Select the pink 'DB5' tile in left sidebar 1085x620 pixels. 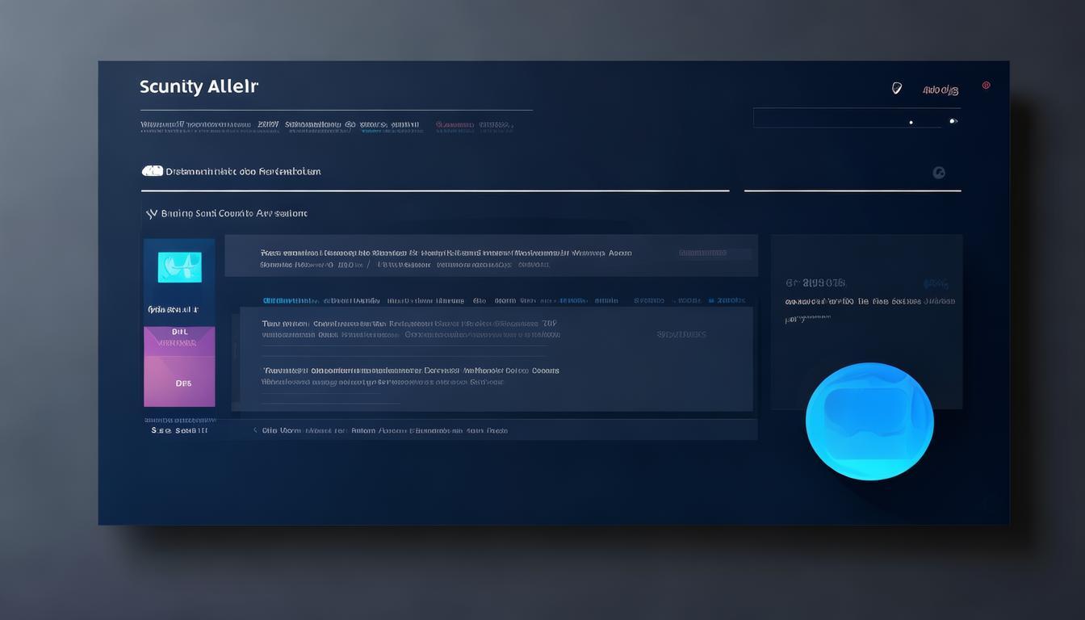click(179, 383)
